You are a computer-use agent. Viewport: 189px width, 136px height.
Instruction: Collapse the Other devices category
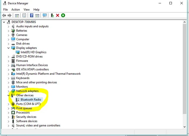[8, 95]
